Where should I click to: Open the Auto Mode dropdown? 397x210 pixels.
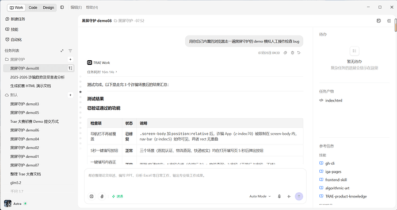(260, 196)
